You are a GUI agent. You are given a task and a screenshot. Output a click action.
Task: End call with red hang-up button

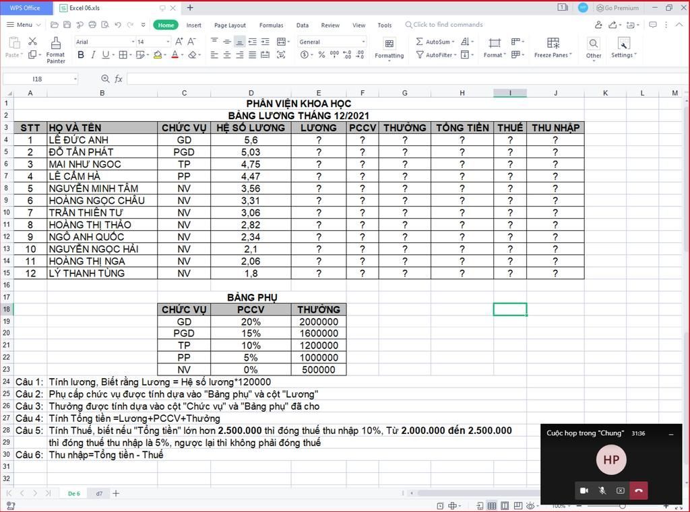click(639, 490)
